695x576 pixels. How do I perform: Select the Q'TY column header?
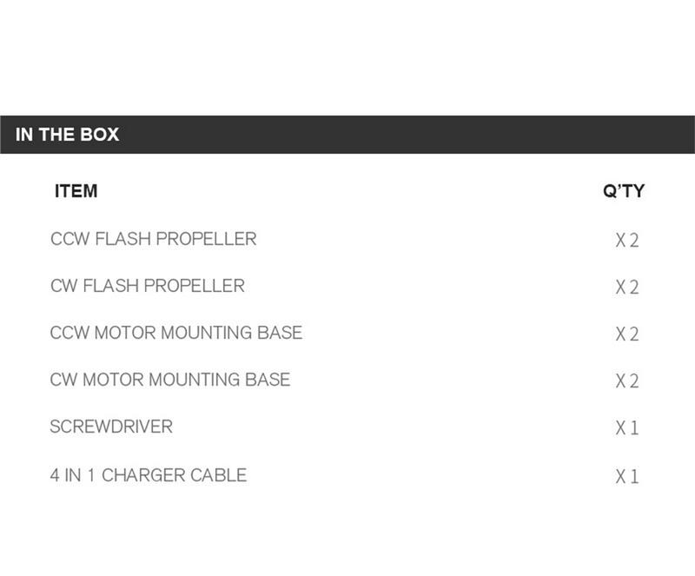coord(624,191)
